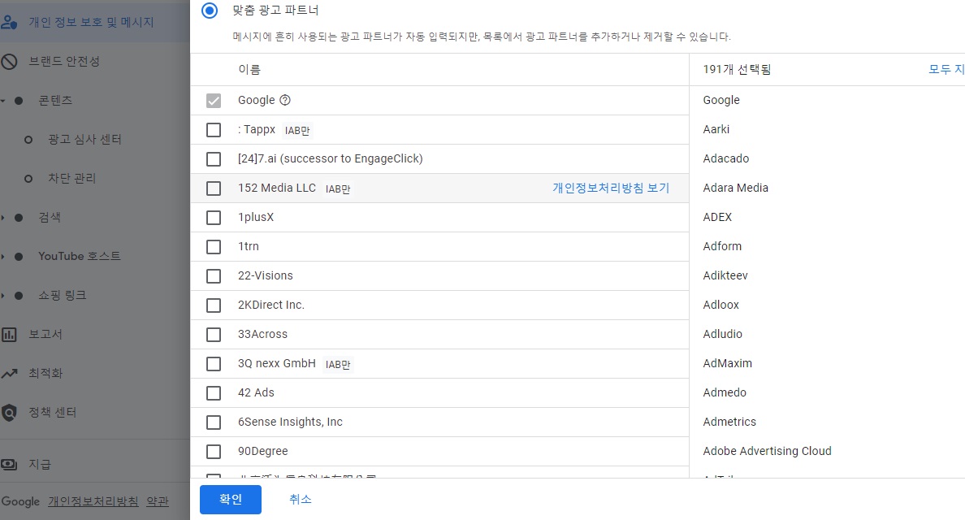The height and width of the screenshot is (520, 965).
Task: Click the Google logo in footer
Action: (20, 501)
